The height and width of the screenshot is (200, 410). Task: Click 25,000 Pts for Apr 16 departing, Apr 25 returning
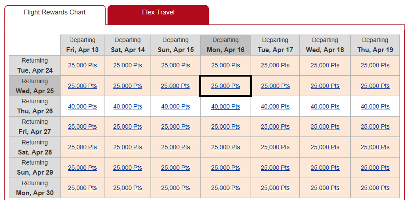(225, 86)
